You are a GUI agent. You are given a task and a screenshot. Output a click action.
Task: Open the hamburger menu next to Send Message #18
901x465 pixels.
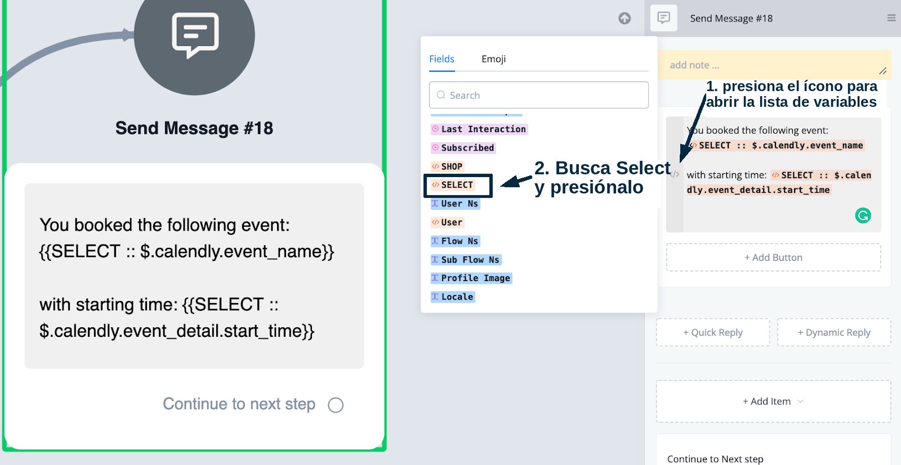tap(891, 18)
